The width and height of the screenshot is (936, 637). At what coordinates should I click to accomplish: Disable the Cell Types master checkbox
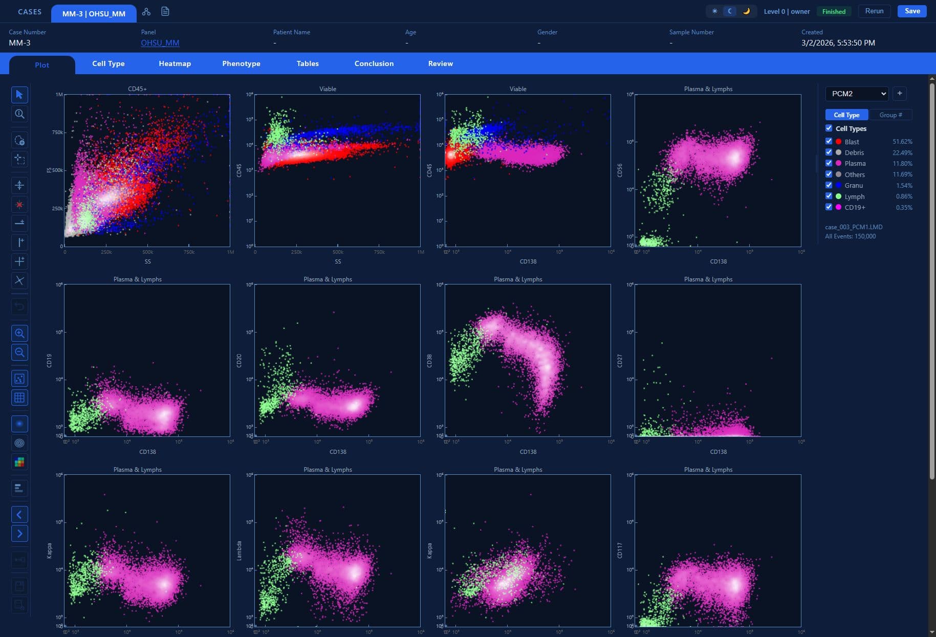(829, 128)
